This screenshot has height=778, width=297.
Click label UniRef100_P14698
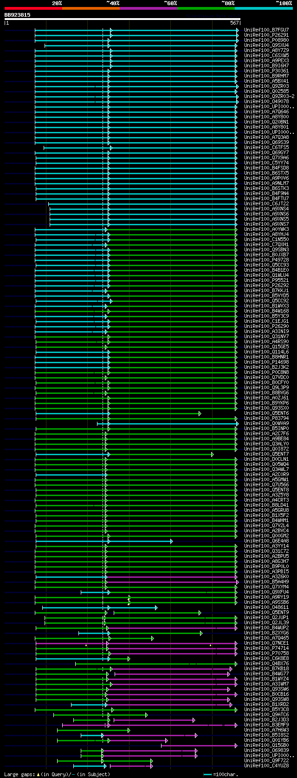pos(266,362)
